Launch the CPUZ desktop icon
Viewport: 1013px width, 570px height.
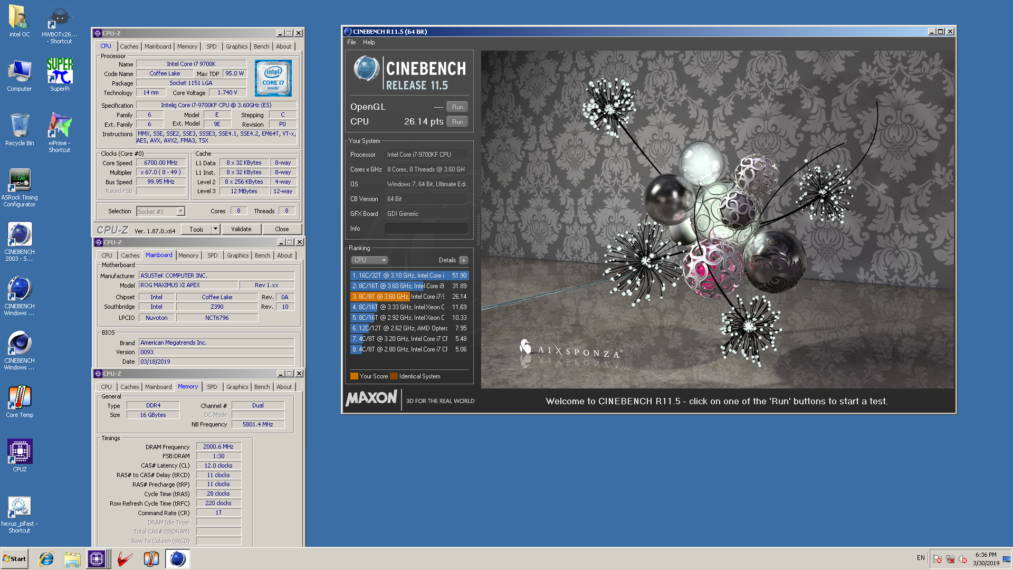[x=20, y=455]
